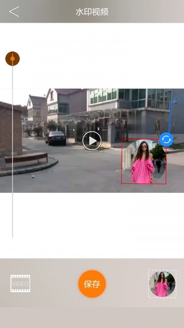The image size is (184, 328).
Task: Click the middle of the vertical slider line
Action: coord(13,148)
